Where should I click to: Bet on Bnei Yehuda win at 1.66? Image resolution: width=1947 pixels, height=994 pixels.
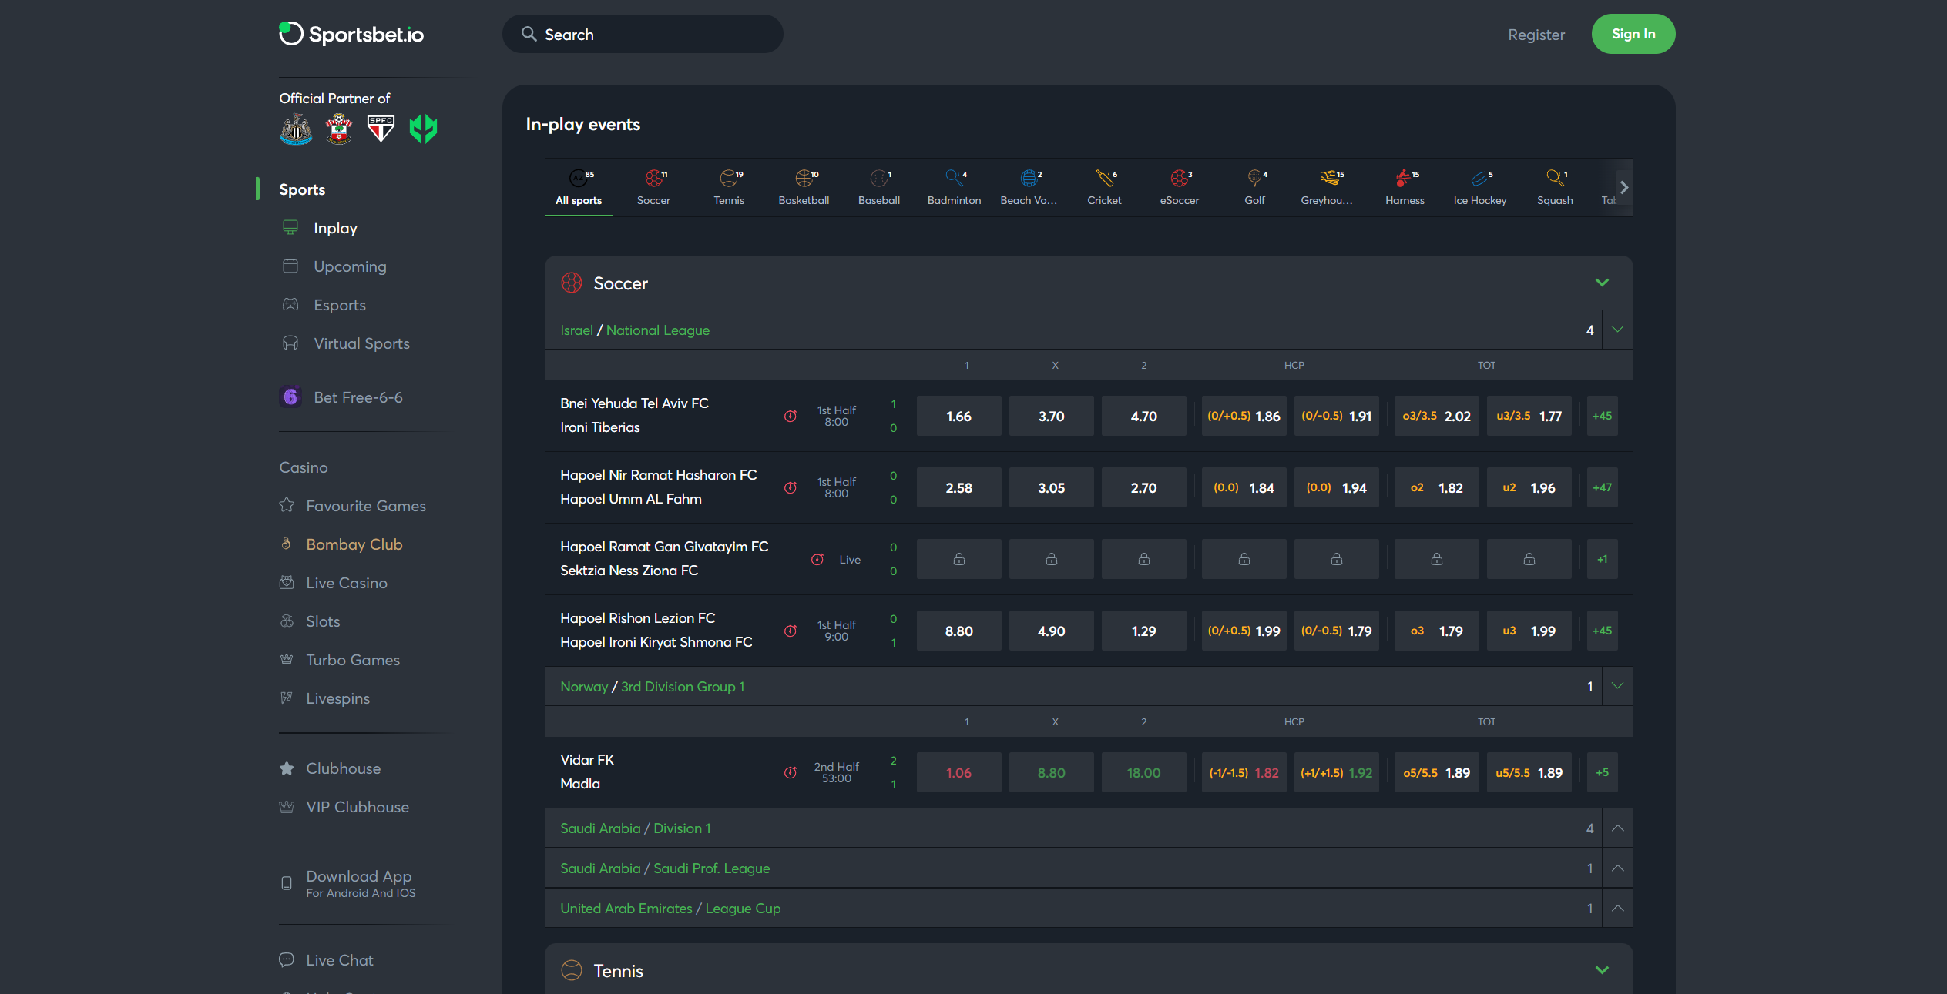[x=959, y=416]
